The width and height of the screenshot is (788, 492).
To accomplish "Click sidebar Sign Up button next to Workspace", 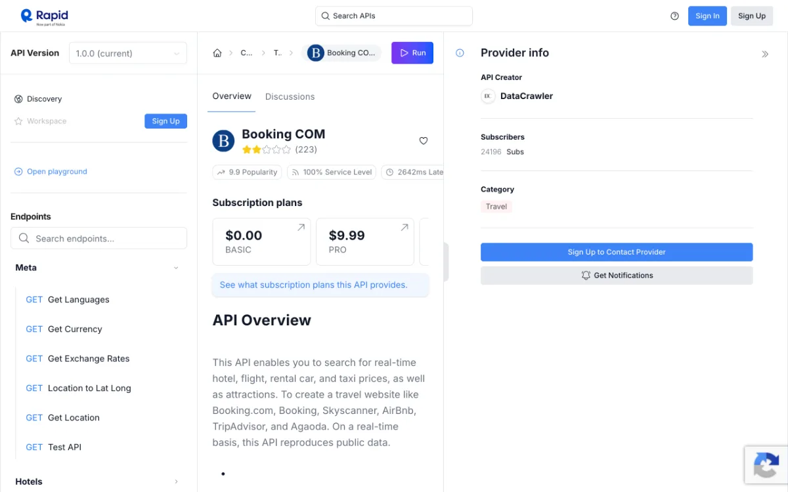I will click(x=165, y=121).
